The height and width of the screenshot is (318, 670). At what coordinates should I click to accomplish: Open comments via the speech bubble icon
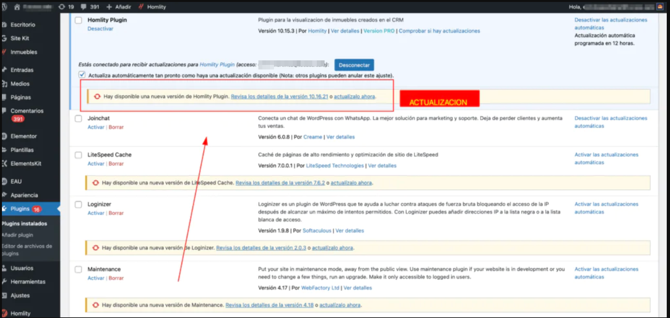tap(84, 6)
